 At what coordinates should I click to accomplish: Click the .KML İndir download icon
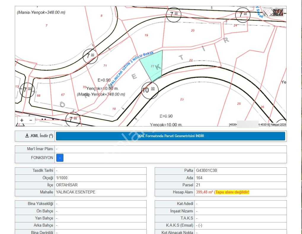pos(27,136)
